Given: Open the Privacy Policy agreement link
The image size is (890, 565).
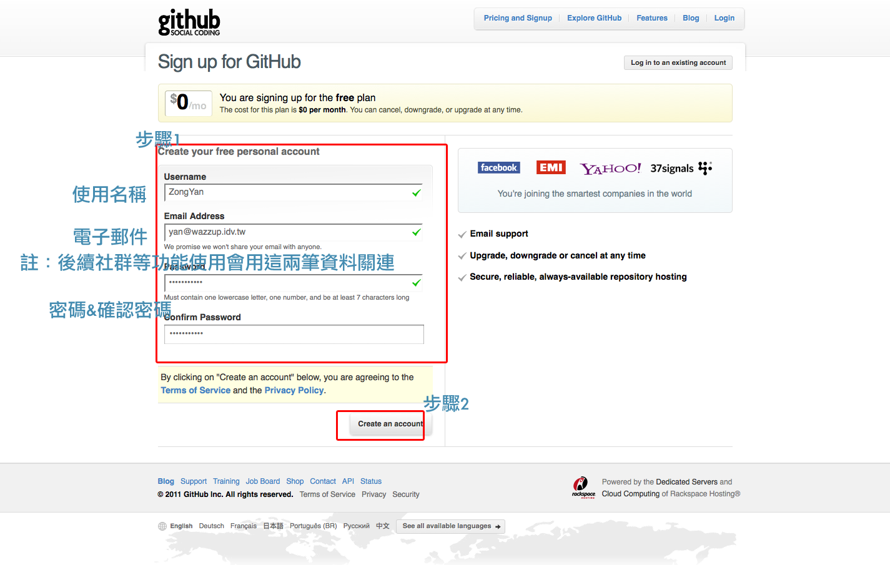Looking at the screenshot, I should pyautogui.click(x=294, y=390).
